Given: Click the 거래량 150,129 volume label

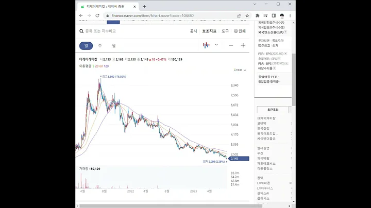Looking at the screenshot, I should click(90, 169).
